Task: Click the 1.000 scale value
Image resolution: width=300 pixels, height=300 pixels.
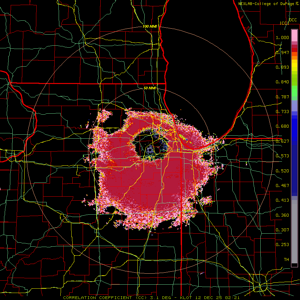Action: 282,37
